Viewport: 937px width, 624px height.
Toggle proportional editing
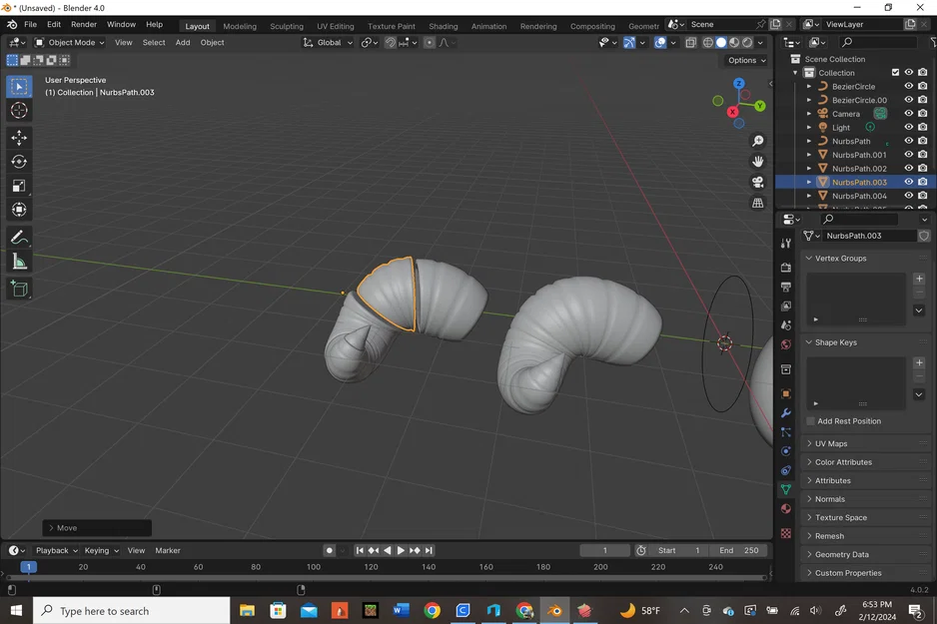tap(430, 42)
